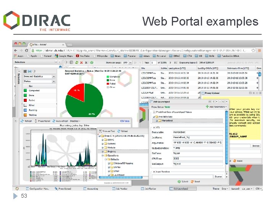Click the CPUTime field showing 3600
The width and height of the screenshot is (275, 206).
tap(198, 159)
